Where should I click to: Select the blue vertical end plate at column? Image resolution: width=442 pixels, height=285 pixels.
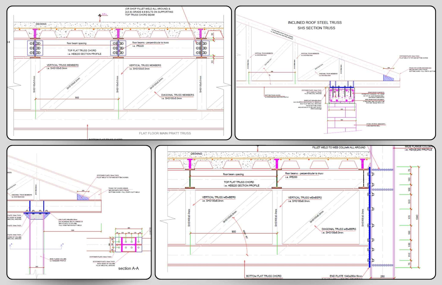coord(370,217)
